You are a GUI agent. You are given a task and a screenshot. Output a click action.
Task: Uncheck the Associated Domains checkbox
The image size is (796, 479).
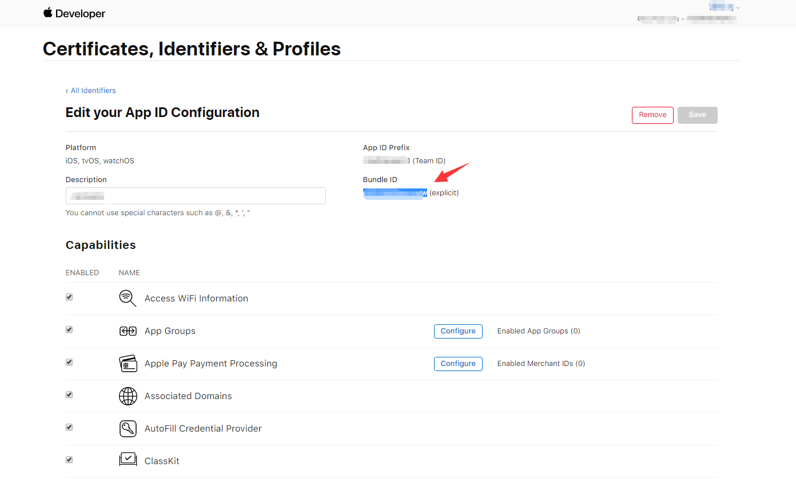pos(69,395)
